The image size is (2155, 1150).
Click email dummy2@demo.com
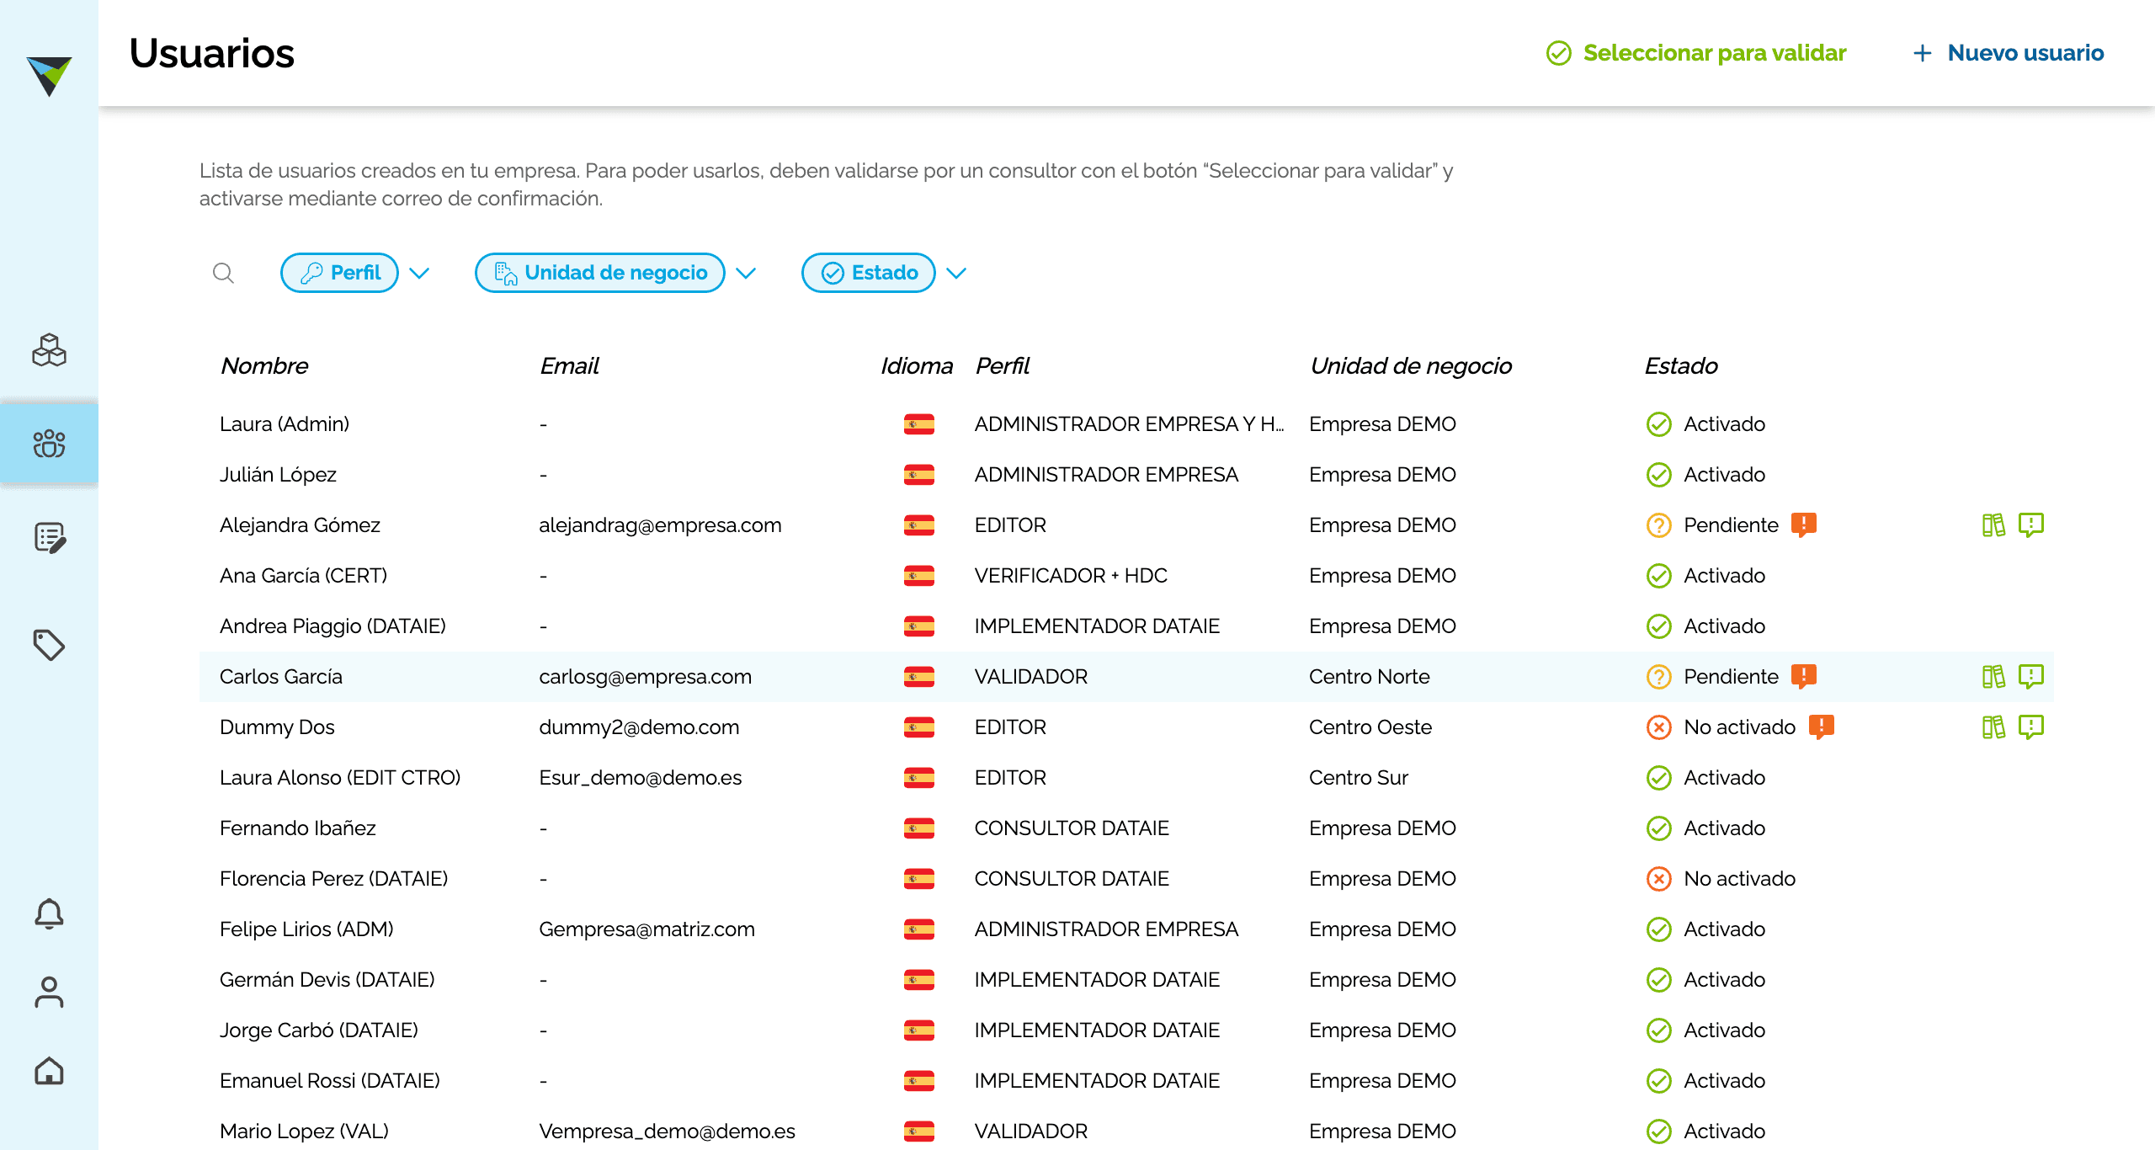[639, 727]
